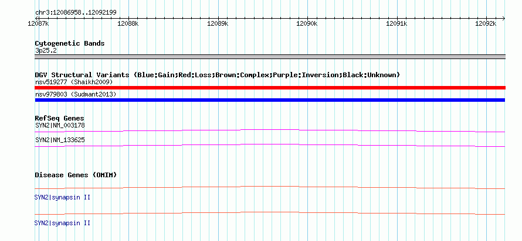Image resolution: width=522 pixels, height=241 pixels.
Task: Select the blue gain variant bar
Action: [270, 100]
